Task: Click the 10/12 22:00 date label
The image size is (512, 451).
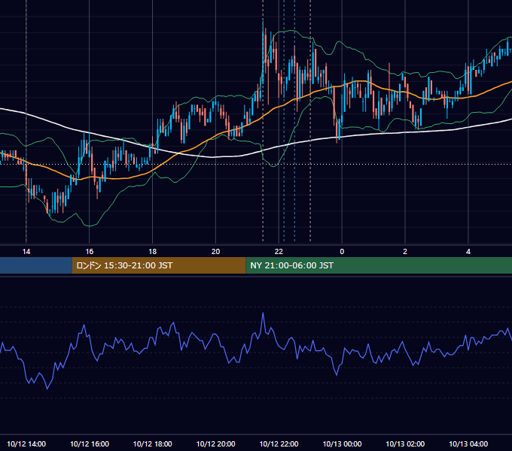Action: 279,443
